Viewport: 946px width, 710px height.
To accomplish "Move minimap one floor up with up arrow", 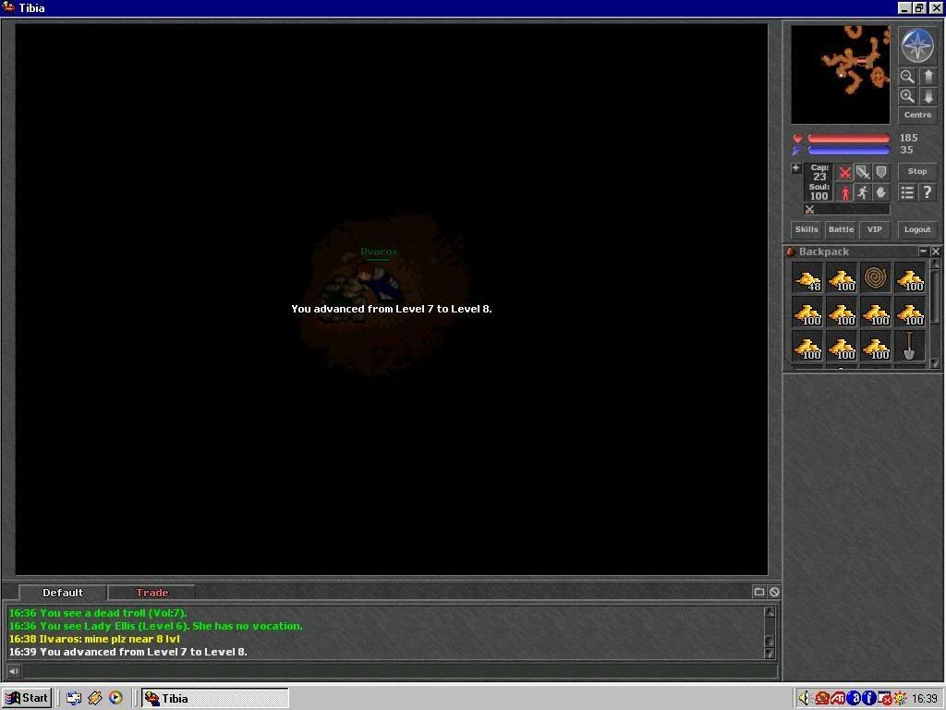I will (x=928, y=77).
